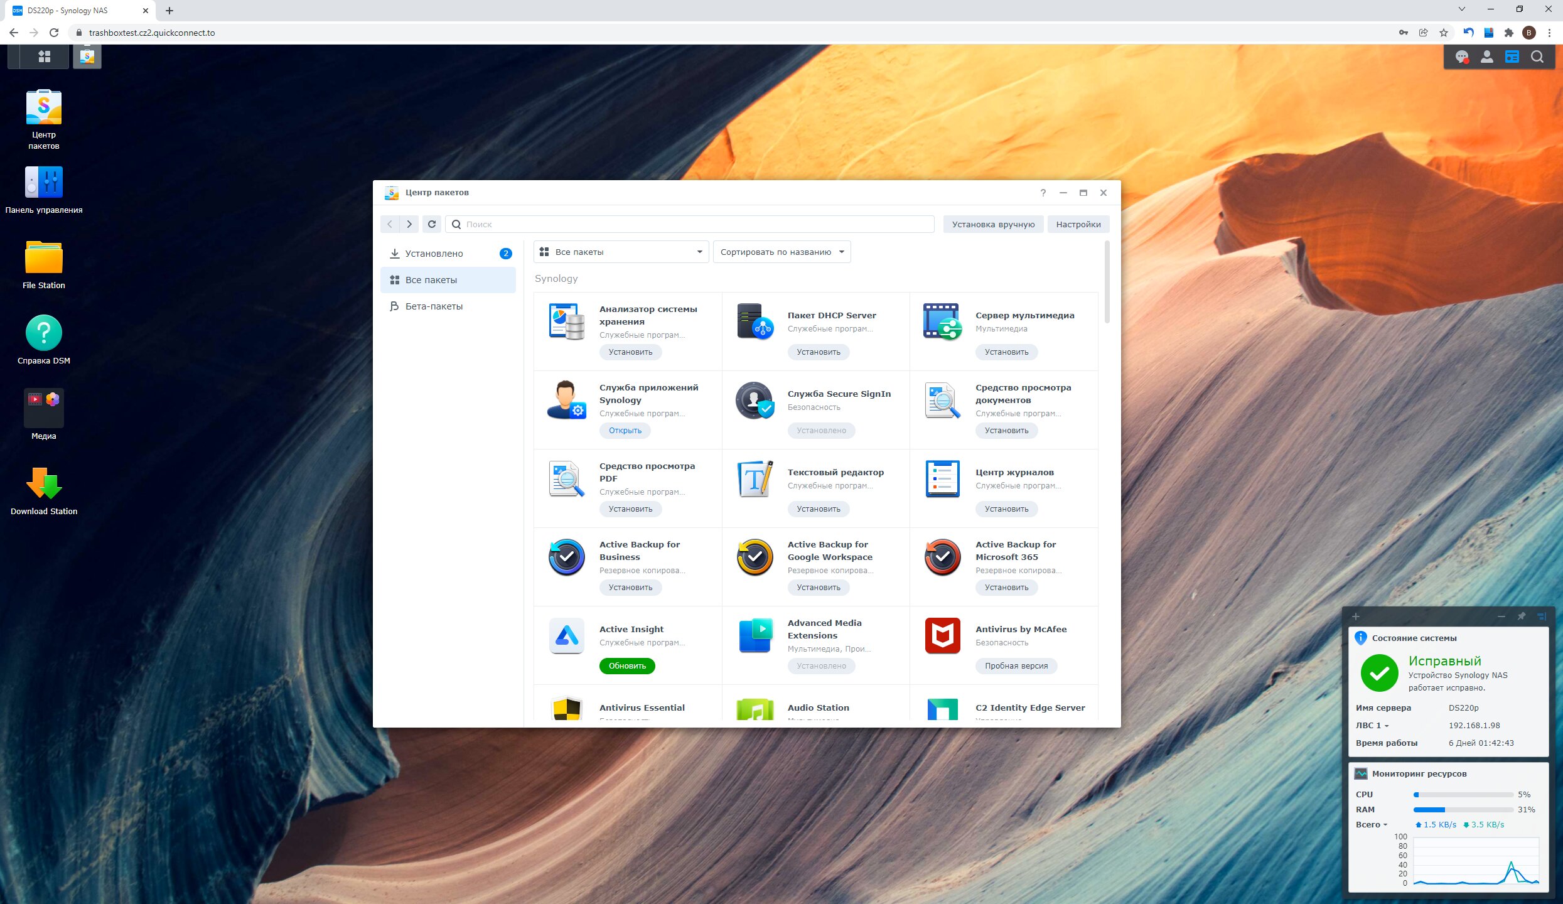The width and height of the screenshot is (1563, 904).
Task: Install the Средство просмотра PDF package
Action: (x=630, y=509)
